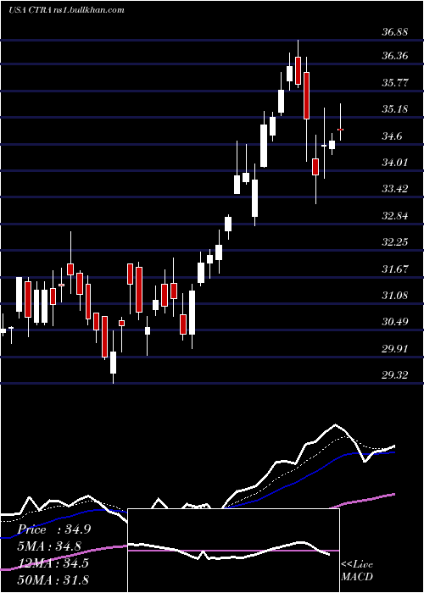
Task: Click the 36.88 price axis label
Action: pyautogui.click(x=395, y=32)
